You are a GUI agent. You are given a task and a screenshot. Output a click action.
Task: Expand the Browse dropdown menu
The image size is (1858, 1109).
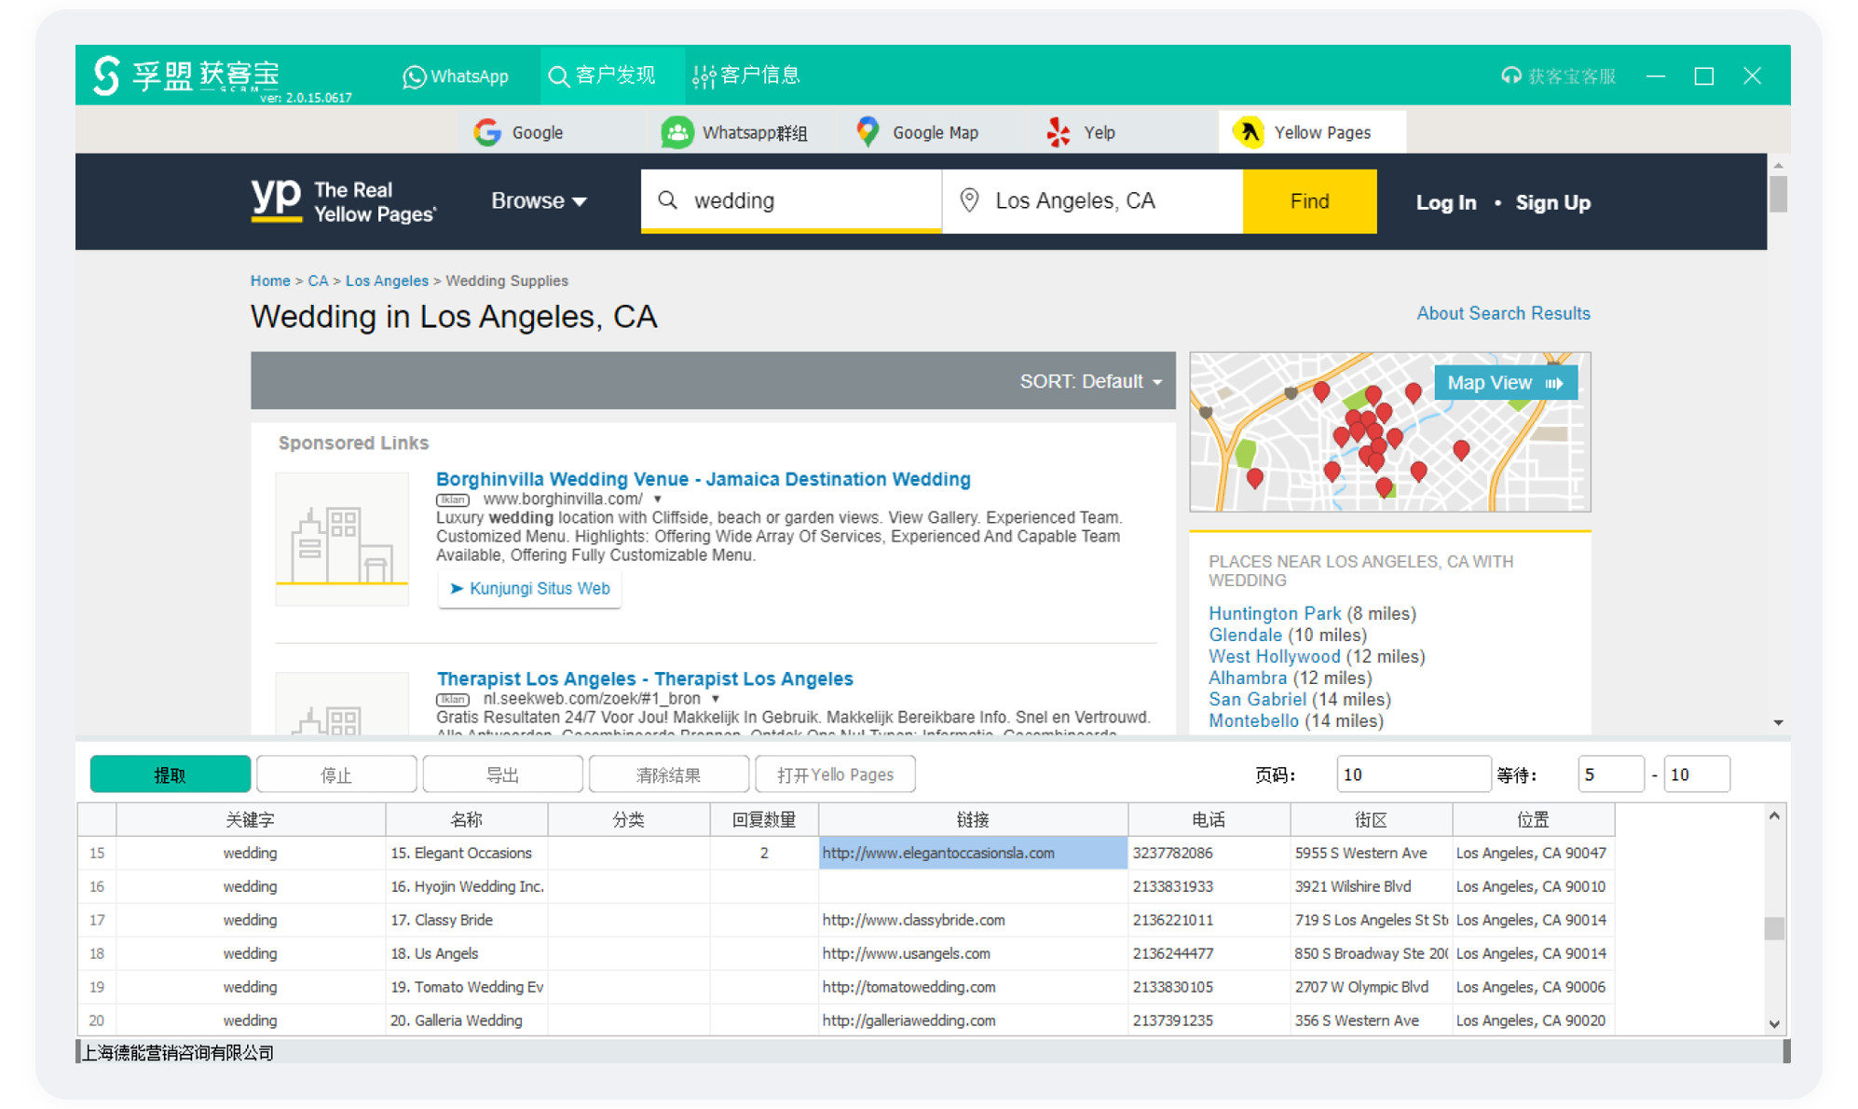click(x=539, y=201)
